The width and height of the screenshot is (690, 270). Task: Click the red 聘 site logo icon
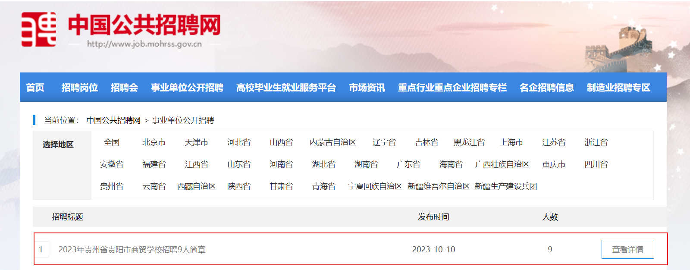(39, 29)
